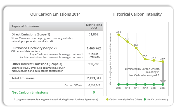
Task: Click the 'Carbon Offsets' row label
Action: click(x=74, y=85)
